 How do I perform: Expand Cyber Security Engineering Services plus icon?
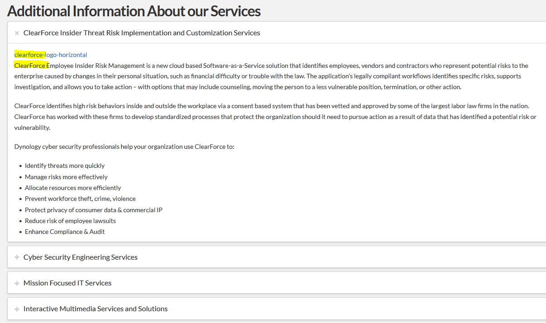coord(17,257)
